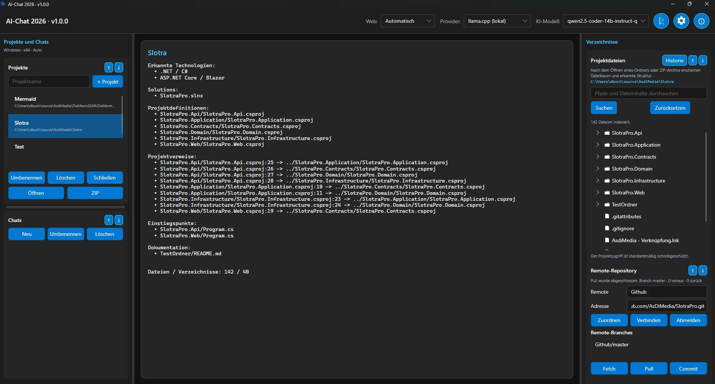Click the Commit button
The height and width of the screenshot is (384, 715).
point(688,369)
